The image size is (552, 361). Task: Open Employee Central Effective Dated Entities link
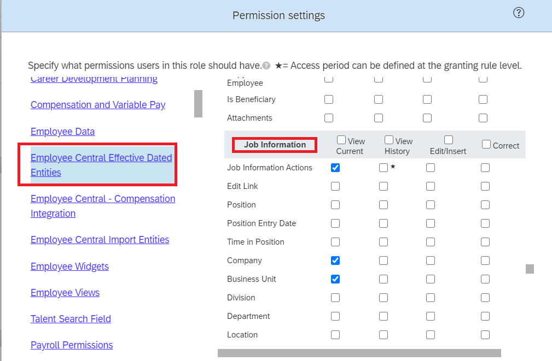101,165
